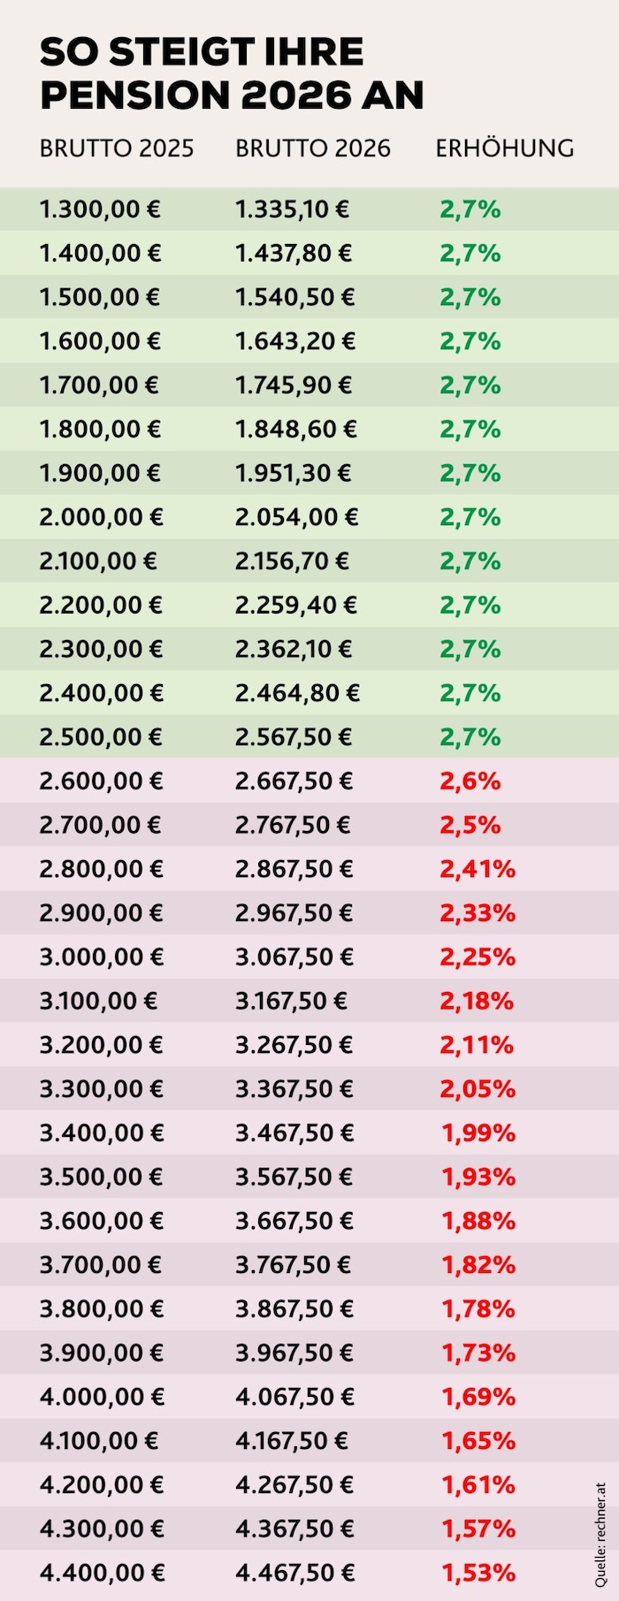Click the 4.000,00 € gross 2025 cell
Viewport: 619px width, 1601px height.
coord(102,1398)
